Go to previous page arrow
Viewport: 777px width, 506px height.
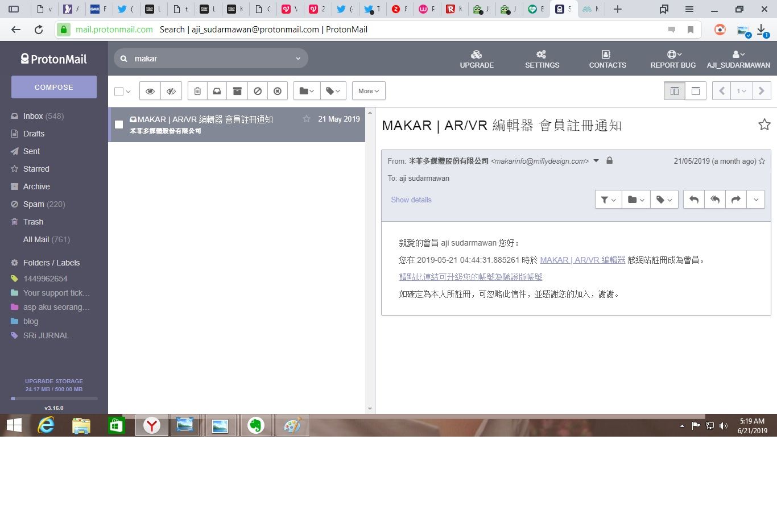(x=721, y=91)
